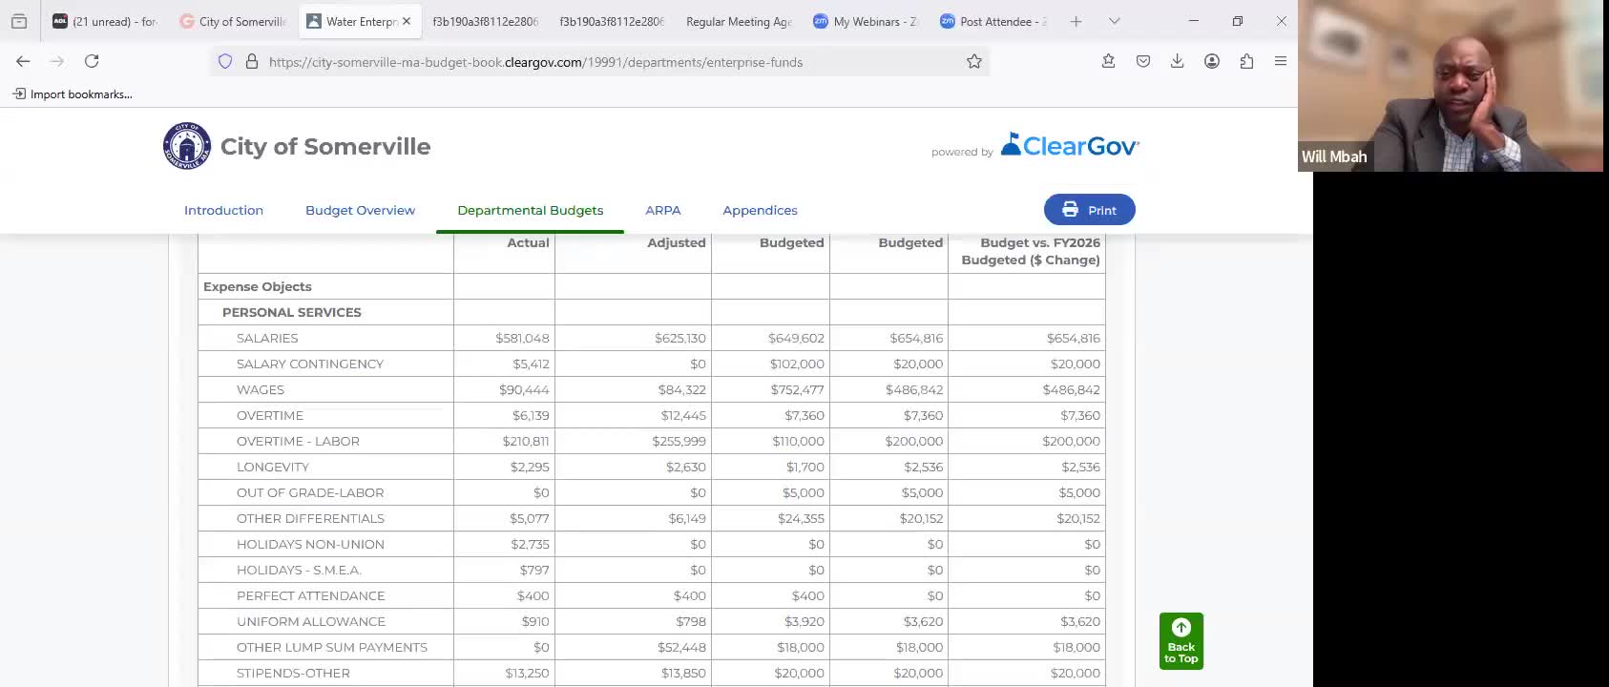Image resolution: width=1609 pixels, height=687 pixels.
Task: Click the URL address bar
Action: [x=611, y=62]
